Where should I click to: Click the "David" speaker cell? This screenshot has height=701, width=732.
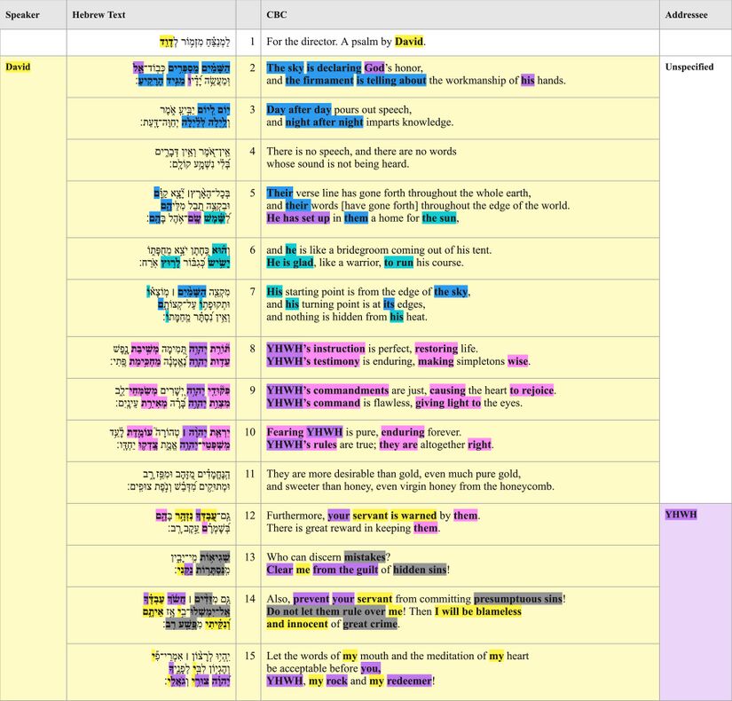click(18, 67)
